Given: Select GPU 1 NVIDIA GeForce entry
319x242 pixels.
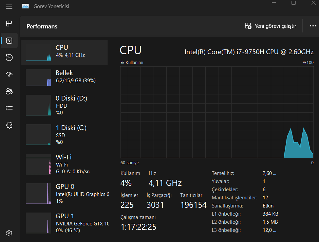Looking at the screenshot, I should pos(64,223).
